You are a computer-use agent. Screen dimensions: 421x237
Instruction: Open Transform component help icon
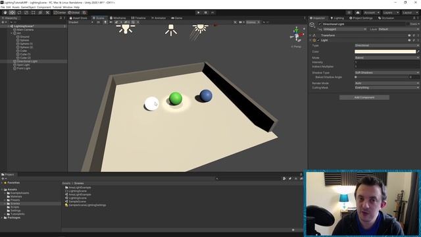pos(409,36)
